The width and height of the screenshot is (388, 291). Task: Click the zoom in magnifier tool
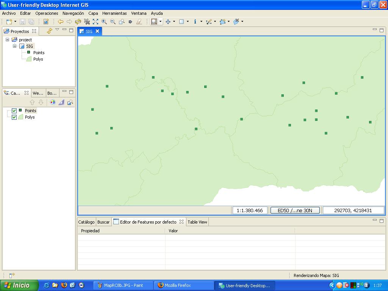[x=104, y=22]
